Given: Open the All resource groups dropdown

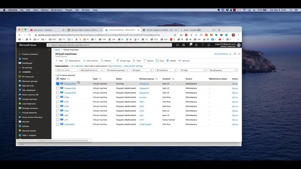Looking at the screenshot, I should pos(118,70).
